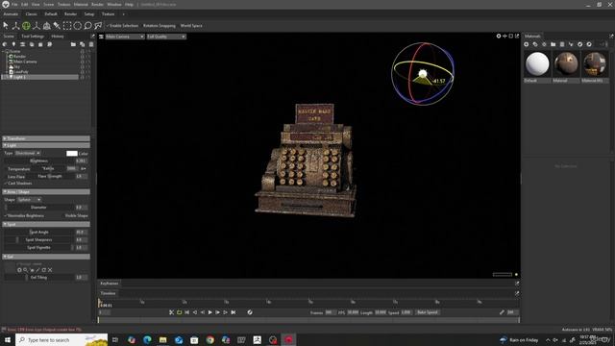Toggle Enable Selection checkbox
Viewport: 615px width, 346px height.
123,26
